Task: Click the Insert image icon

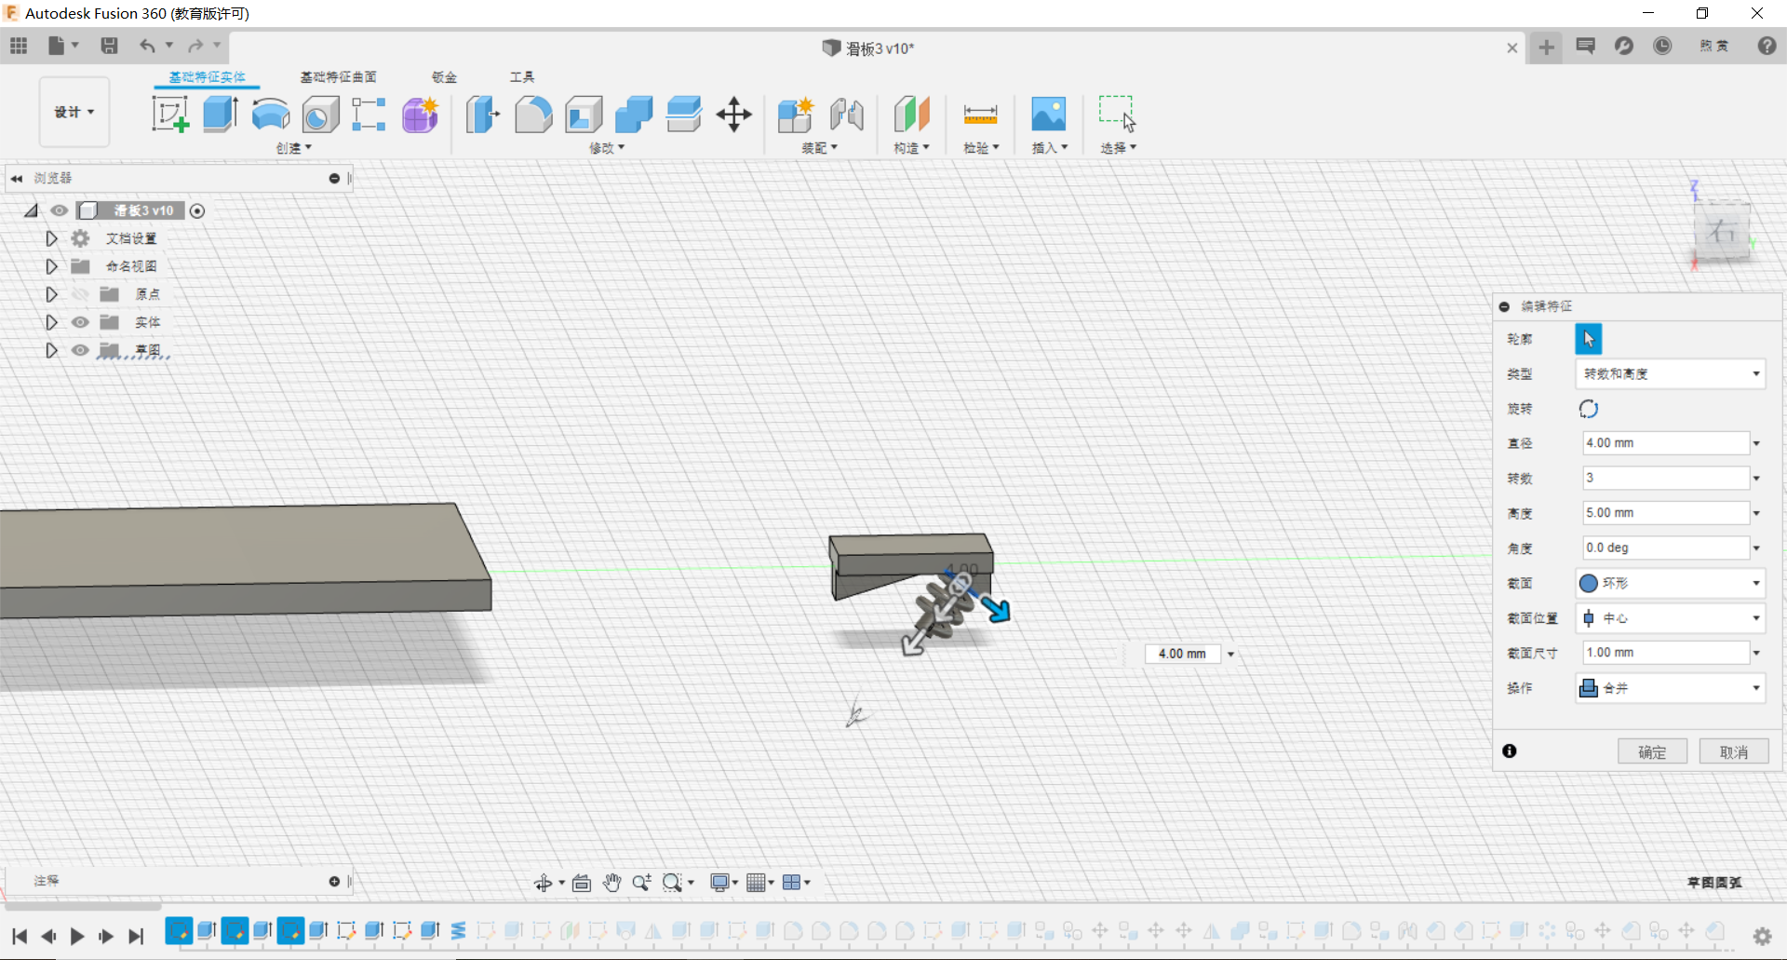Action: click(1049, 115)
